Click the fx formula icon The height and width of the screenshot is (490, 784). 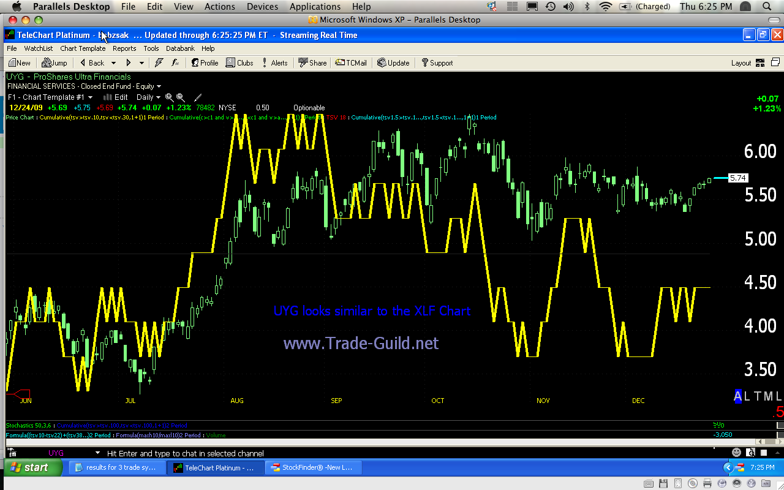[175, 62]
